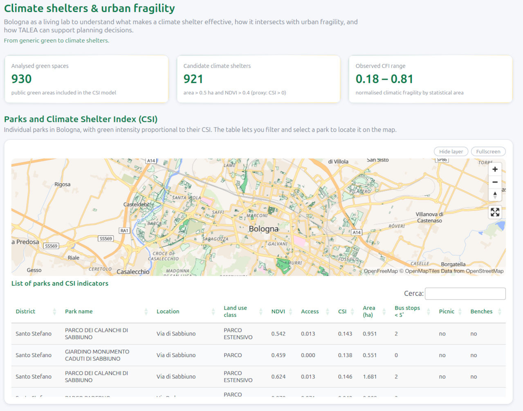Sort table by Park name arrows
The width and height of the screenshot is (523, 411).
[x=146, y=312]
